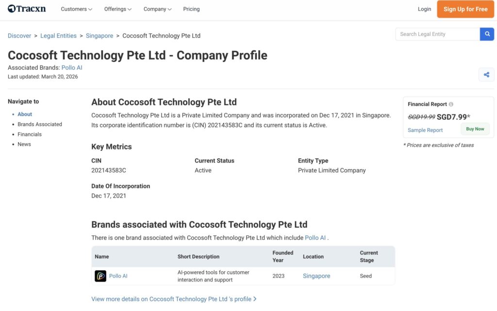Go to Login
497x311 pixels.
pyautogui.click(x=424, y=9)
